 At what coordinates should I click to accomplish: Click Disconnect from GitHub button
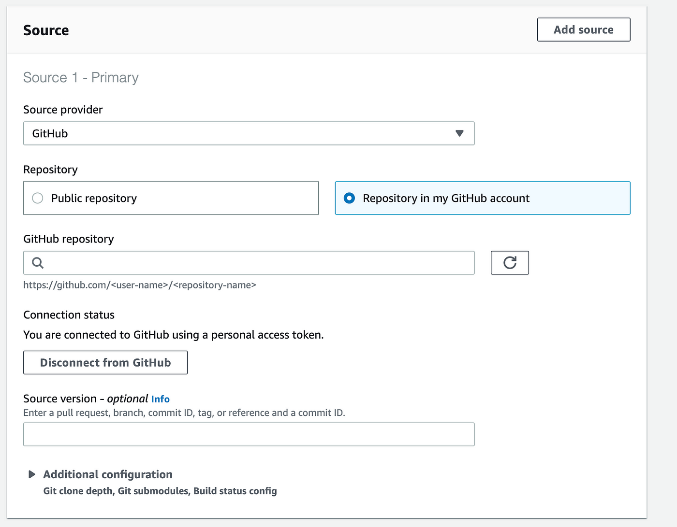105,362
